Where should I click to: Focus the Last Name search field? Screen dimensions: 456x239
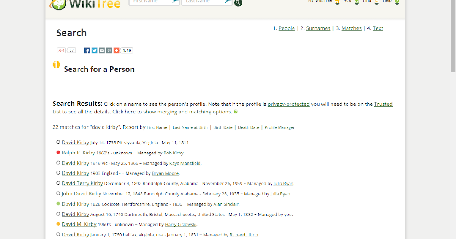[x=207, y=2]
